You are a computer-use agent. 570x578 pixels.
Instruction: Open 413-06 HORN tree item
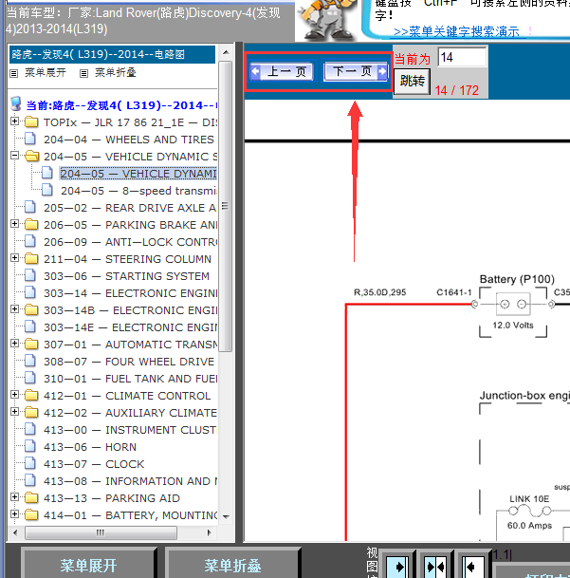(x=90, y=447)
